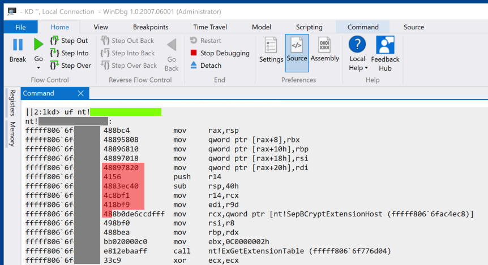Open the Registers side panel
The image size is (488, 265).
coord(12,103)
